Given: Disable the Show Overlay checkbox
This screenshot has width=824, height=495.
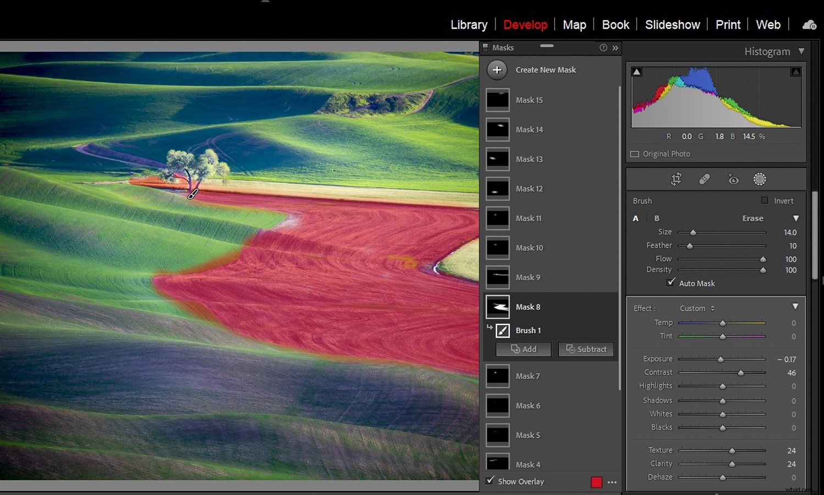Looking at the screenshot, I should tap(490, 481).
